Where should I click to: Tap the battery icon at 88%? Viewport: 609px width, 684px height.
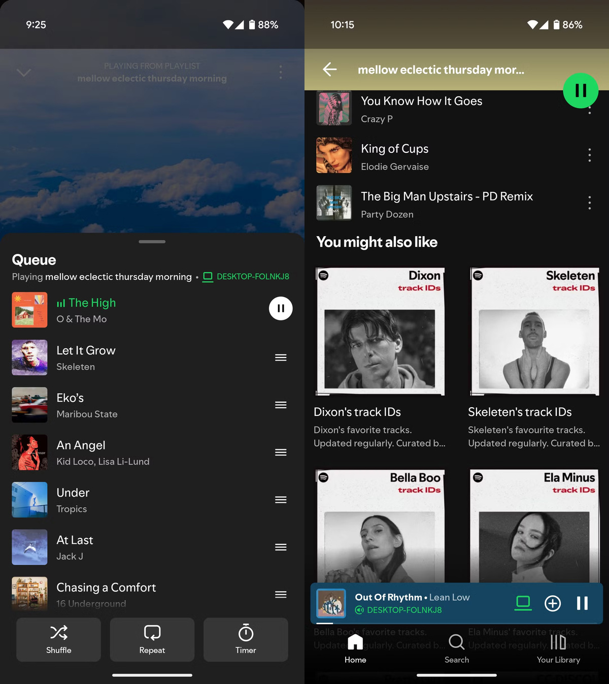tap(252, 25)
